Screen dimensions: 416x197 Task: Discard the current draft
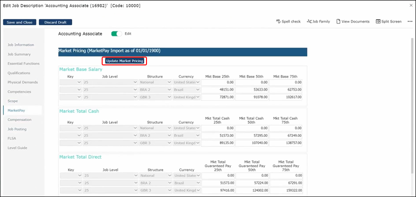[55, 22]
